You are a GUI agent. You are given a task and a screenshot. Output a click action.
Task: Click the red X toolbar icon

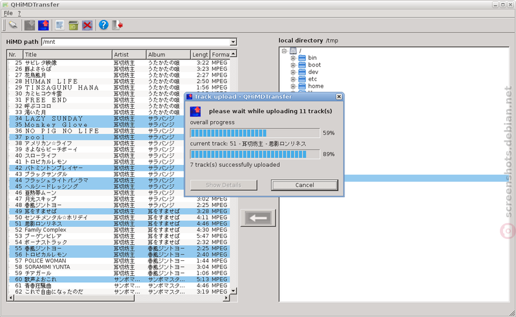[x=87, y=25]
